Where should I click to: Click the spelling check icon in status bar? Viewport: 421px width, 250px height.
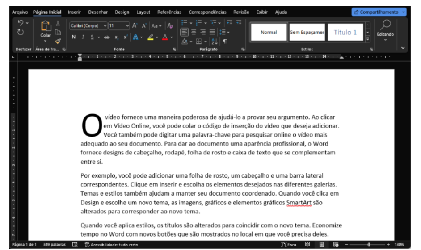pos(75,244)
